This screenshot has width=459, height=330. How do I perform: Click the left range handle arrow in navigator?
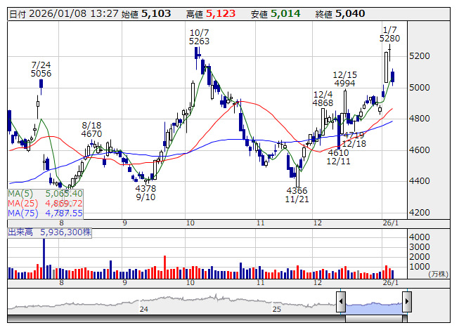341,303
